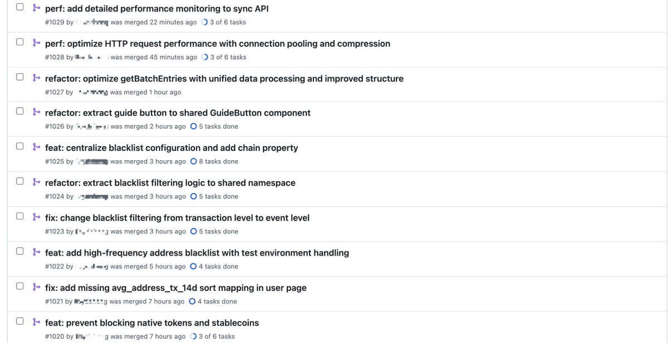Click '8 tasks done' on PR #1025
Screen dimensions: 668x343
click(219, 161)
